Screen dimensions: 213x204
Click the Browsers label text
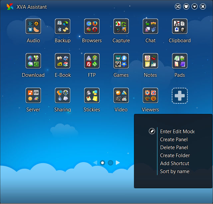pyautogui.click(x=92, y=41)
